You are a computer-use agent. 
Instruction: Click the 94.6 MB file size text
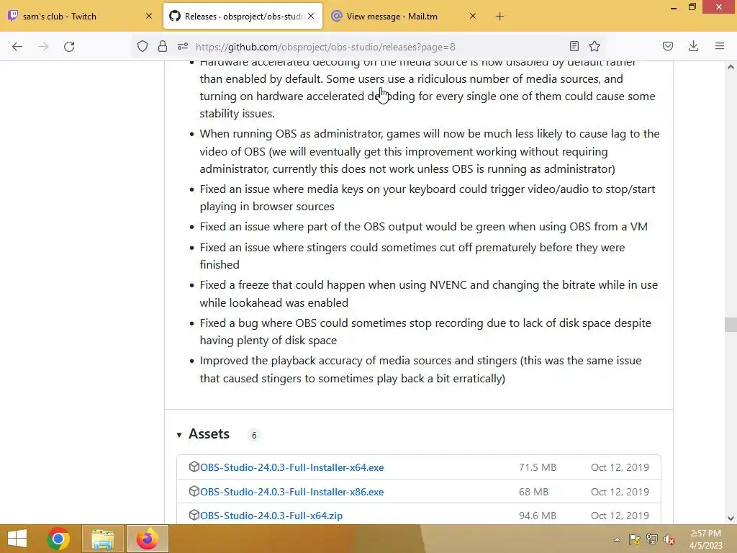(x=537, y=516)
